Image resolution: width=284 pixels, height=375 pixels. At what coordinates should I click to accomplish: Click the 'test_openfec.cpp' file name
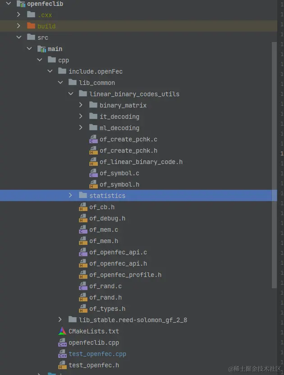97,354
